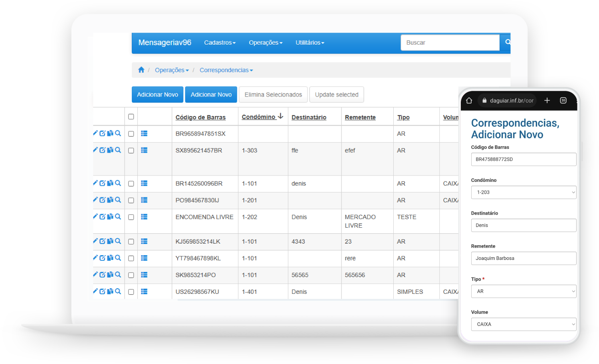The image size is (599, 364).
Task: Toggle the select-all checkbox in the table header
Action: tap(131, 117)
